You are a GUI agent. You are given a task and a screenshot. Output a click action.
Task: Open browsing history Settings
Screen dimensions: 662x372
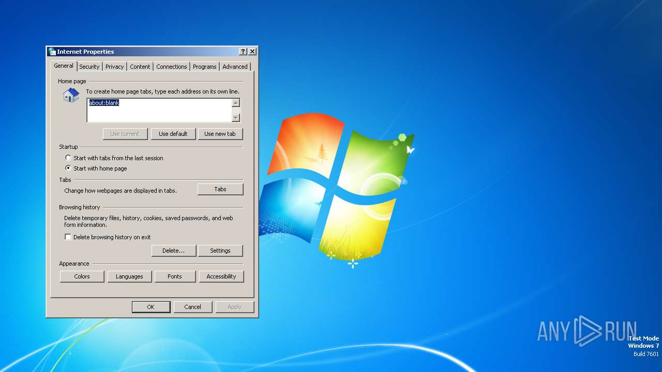click(220, 251)
